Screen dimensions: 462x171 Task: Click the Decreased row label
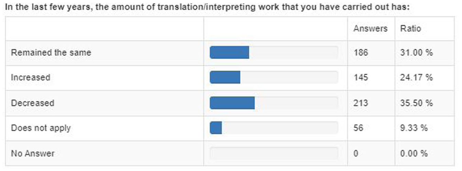(33, 103)
